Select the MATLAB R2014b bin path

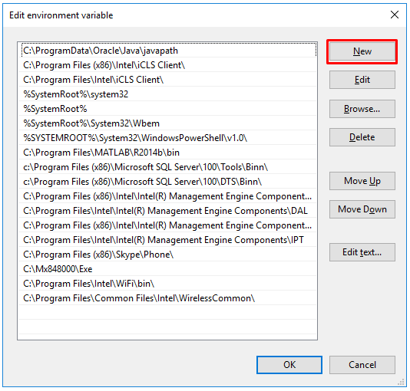pos(167,153)
